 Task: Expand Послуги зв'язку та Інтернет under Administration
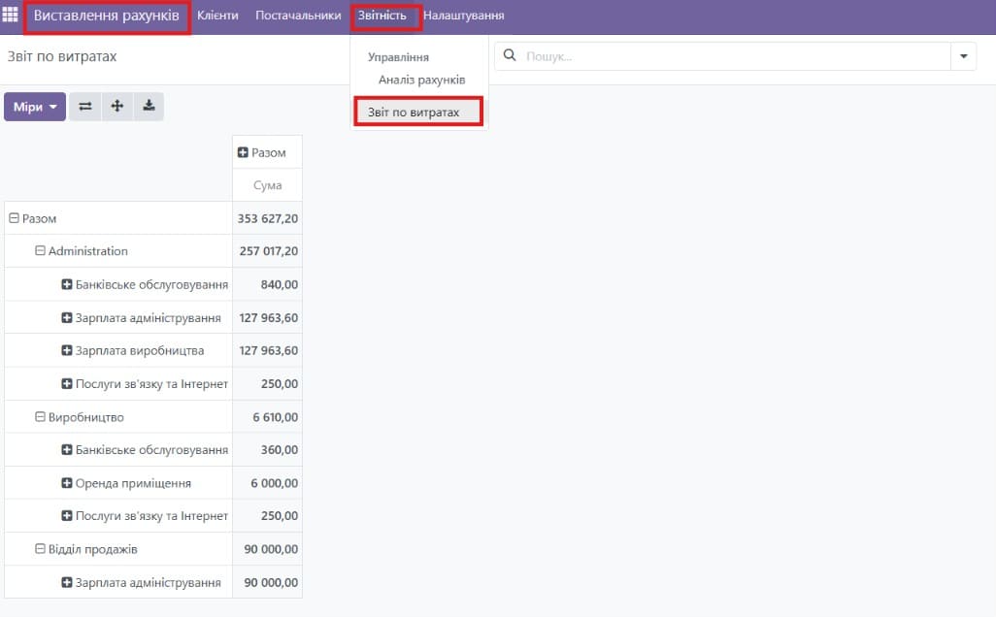point(67,383)
